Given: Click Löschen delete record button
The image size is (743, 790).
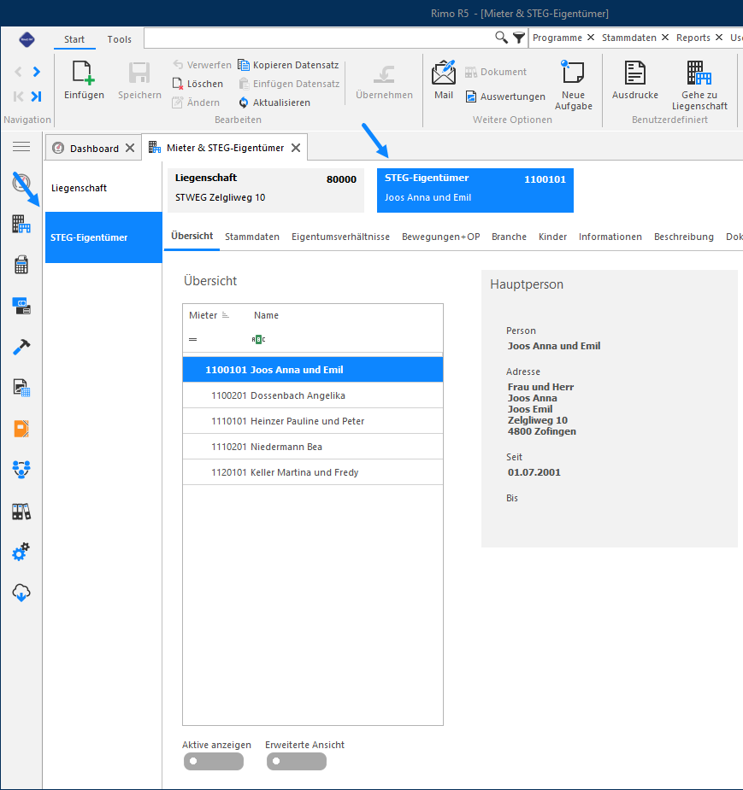Looking at the screenshot, I should click(x=198, y=84).
